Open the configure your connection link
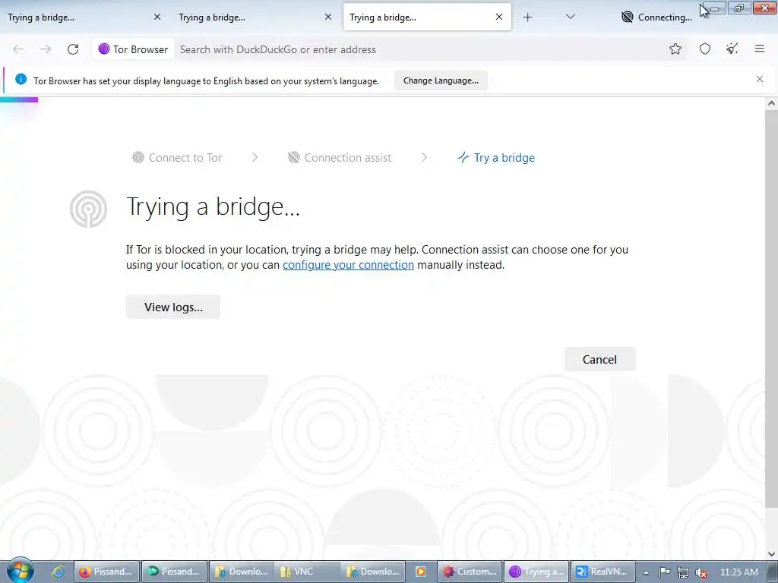778x583 pixels. [x=348, y=265]
